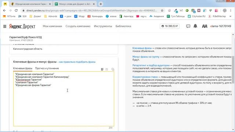Open the Корректировка ставок help link
The width and height of the screenshot is (235, 132).
pos(145,77)
